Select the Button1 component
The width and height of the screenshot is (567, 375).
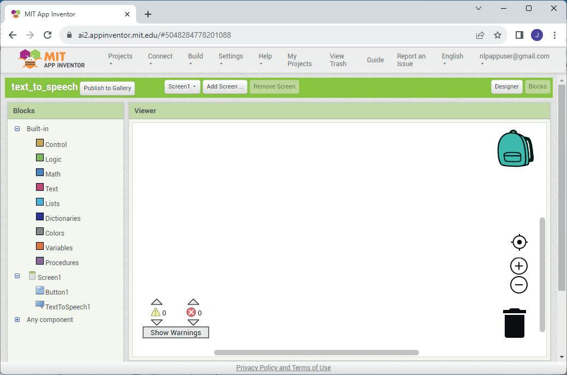click(57, 292)
